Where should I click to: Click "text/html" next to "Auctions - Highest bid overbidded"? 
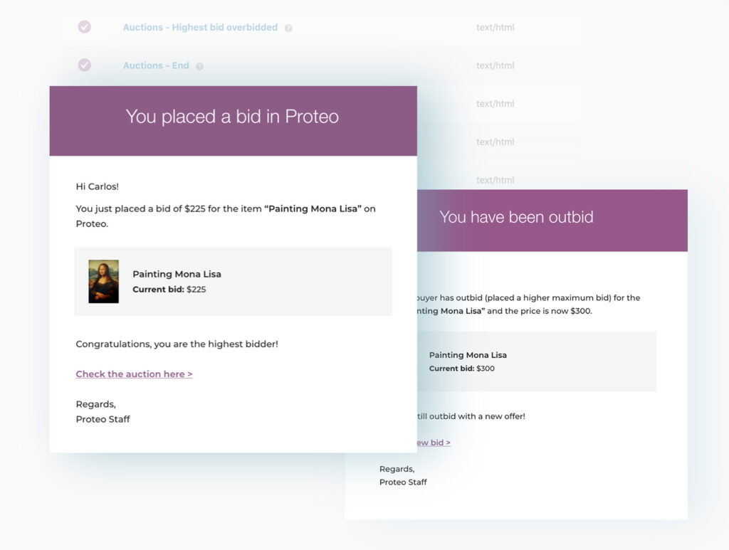[x=495, y=27]
